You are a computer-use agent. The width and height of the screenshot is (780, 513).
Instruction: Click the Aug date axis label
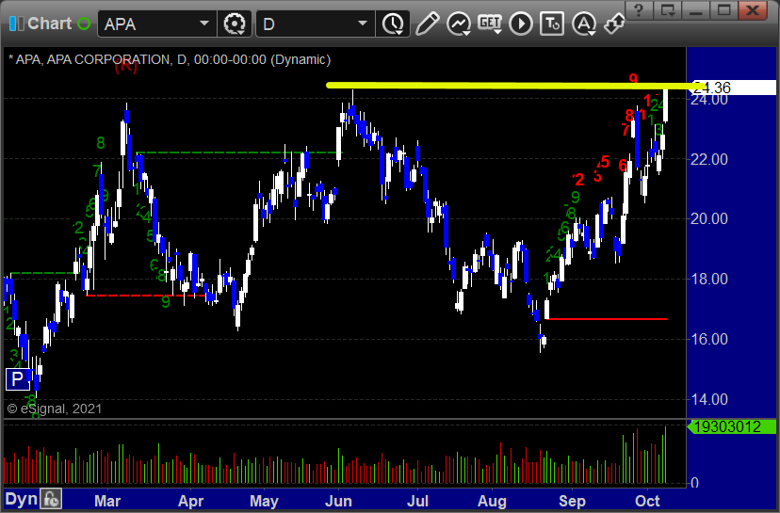(492, 501)
